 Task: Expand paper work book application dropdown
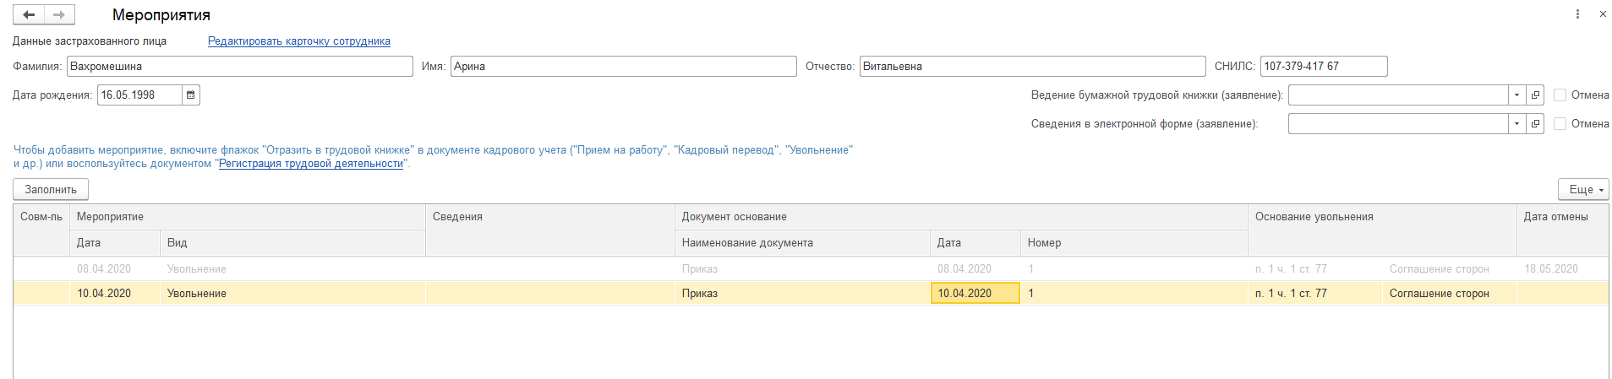tap(1517, 95)
